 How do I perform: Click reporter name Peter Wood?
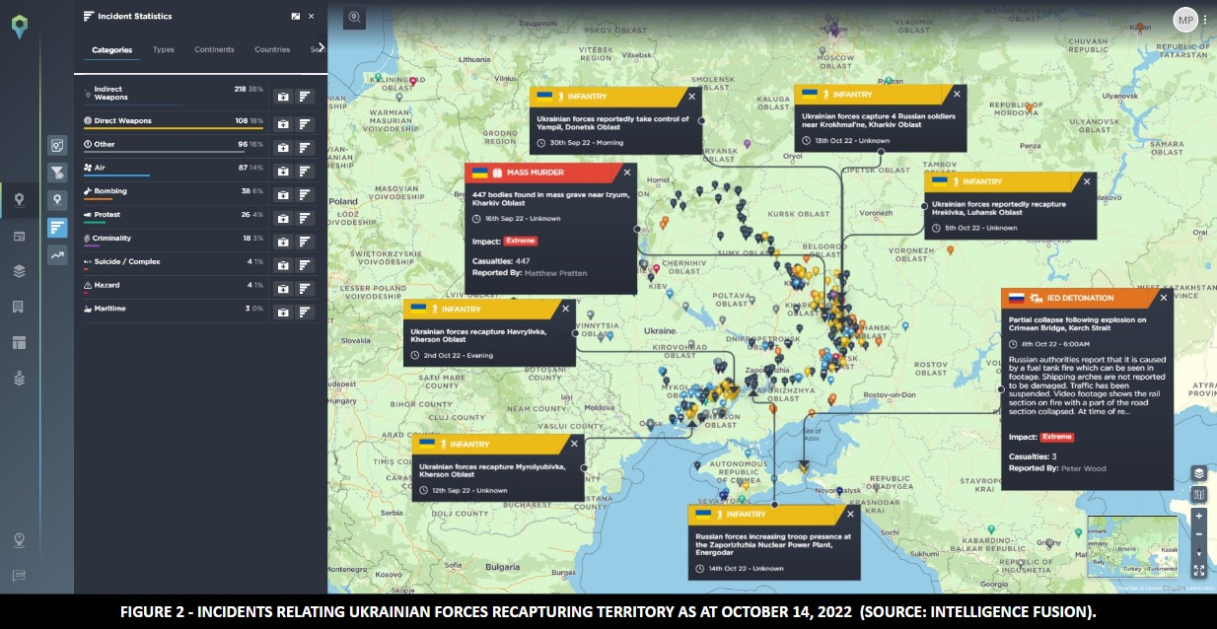1084,468
